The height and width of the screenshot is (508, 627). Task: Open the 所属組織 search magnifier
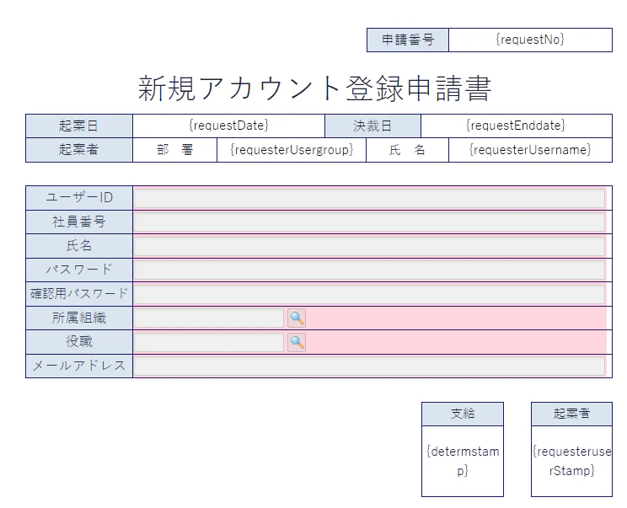coord(297,318)
